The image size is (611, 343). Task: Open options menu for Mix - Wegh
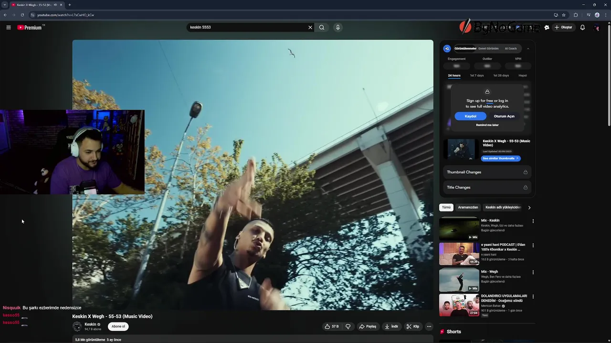pos(533,272)
